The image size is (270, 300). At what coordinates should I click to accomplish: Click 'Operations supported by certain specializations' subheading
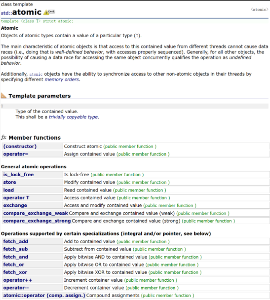106,234
